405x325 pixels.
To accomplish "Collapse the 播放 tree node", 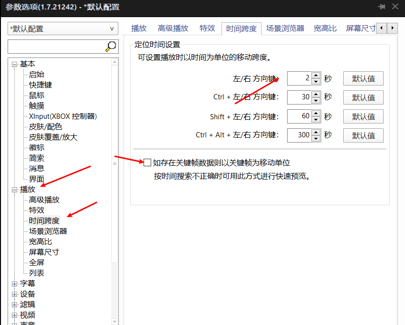I will pos(14,190).
